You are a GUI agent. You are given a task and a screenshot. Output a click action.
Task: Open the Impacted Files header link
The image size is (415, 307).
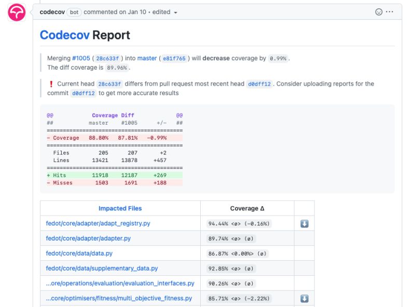pyautogui.click(x=120, y=208)
